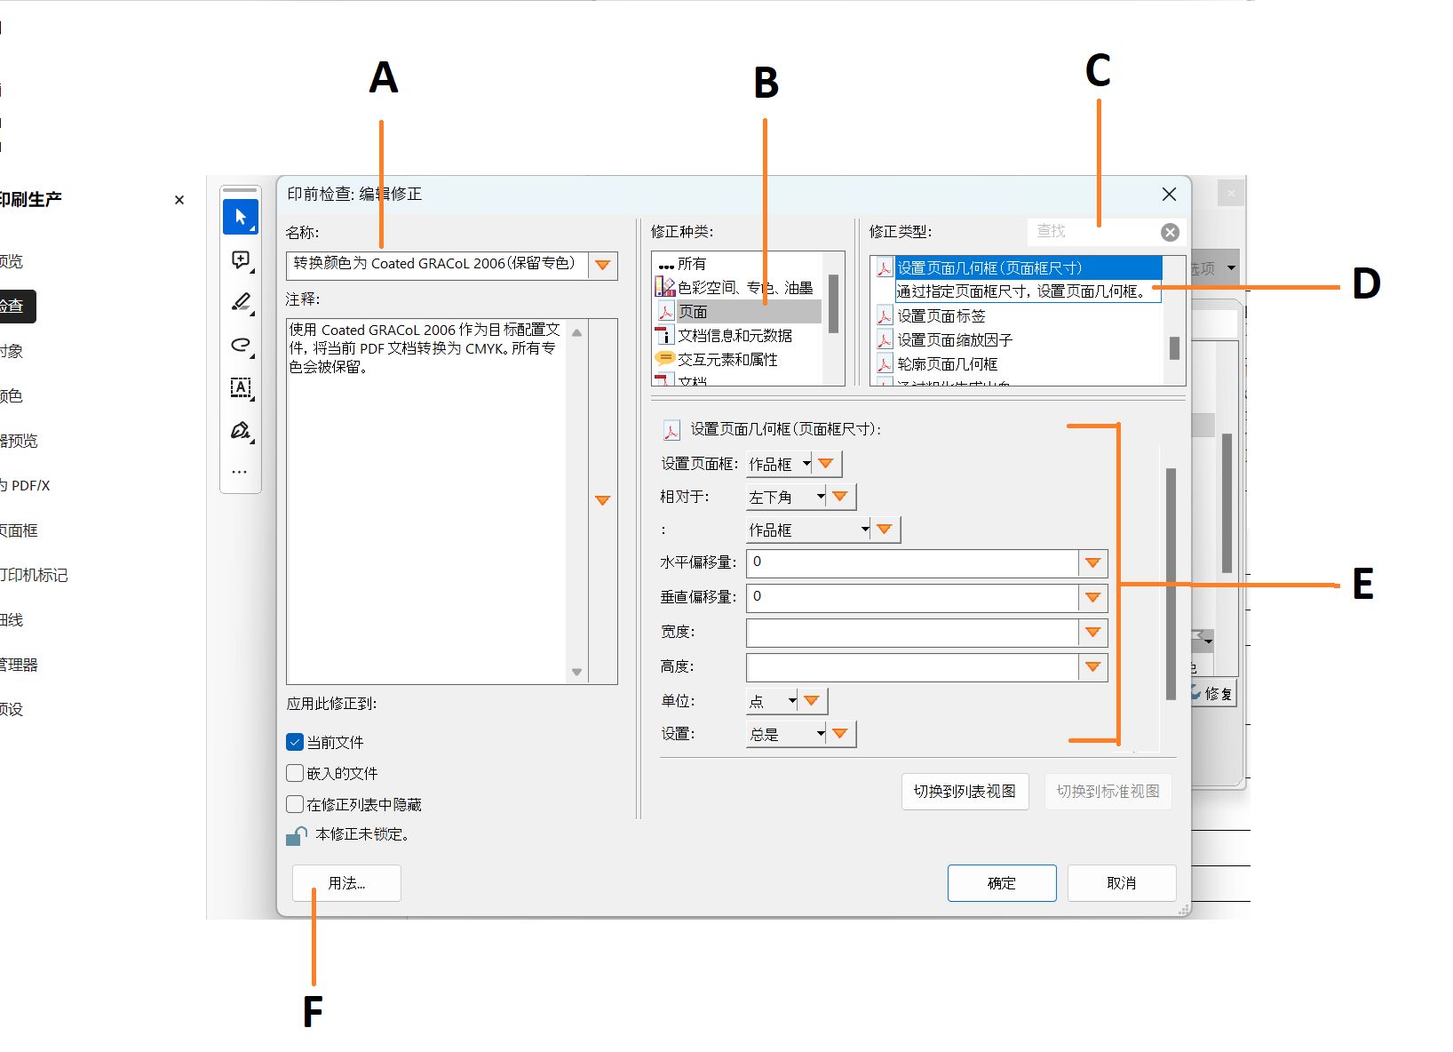1453x1052 pixels.
Task: Open 页面框 item in side panel
Action: [19, 530]
